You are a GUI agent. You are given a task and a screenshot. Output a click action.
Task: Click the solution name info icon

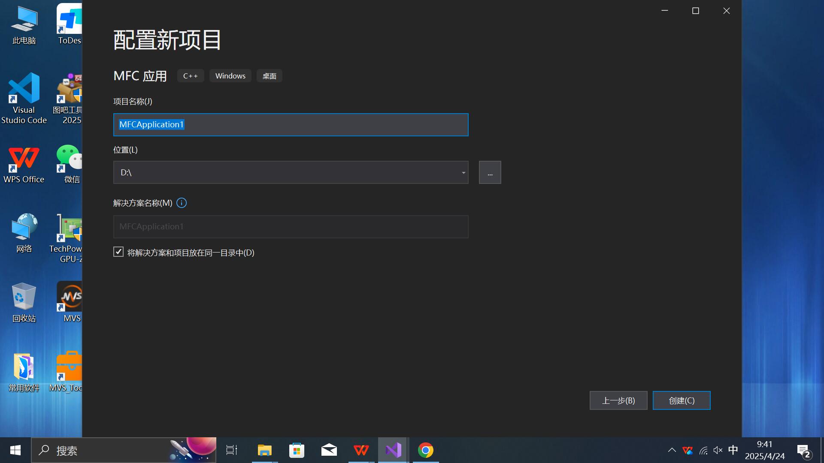click(x=182, y=203)
